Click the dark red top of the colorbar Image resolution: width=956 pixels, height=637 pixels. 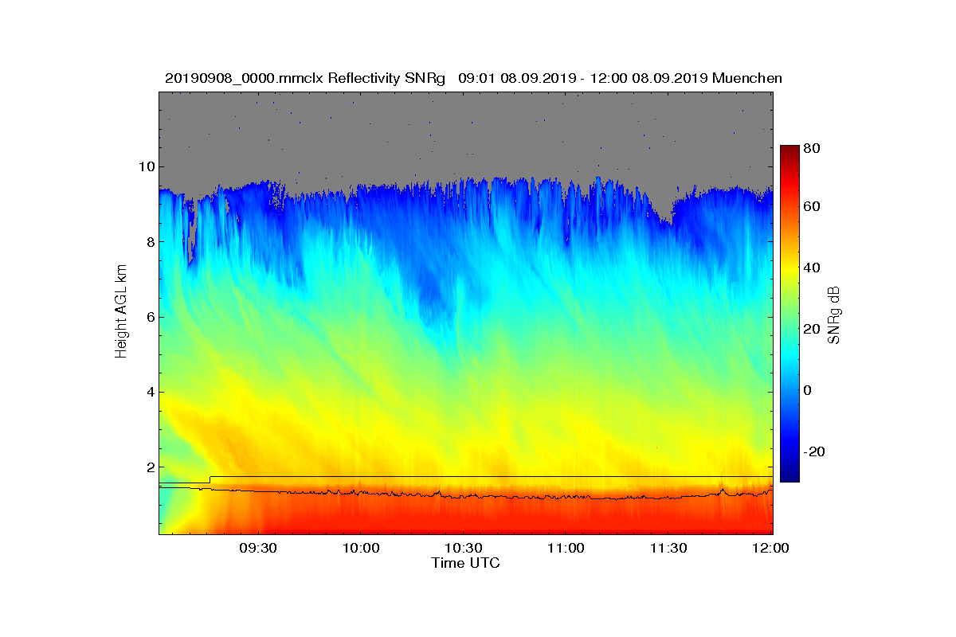point(789,150)
